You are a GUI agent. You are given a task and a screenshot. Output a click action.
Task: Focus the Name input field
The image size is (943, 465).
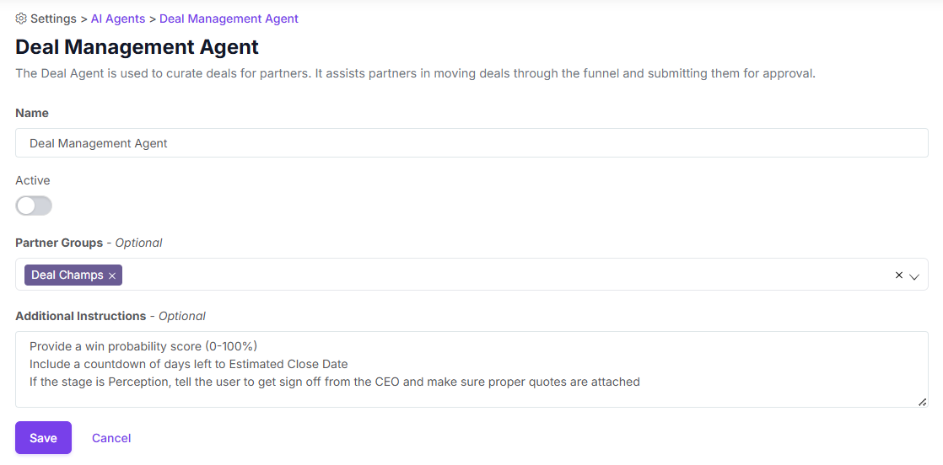click(x=471, y=143)
